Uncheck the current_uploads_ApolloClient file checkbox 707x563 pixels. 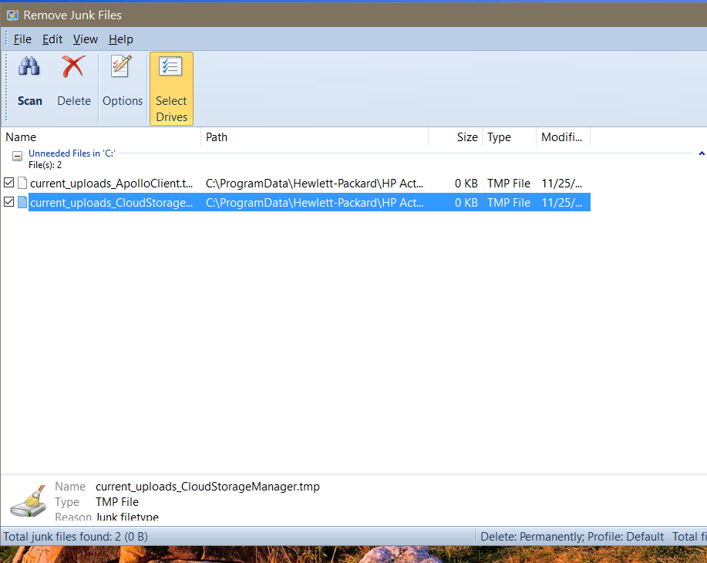[9, 184]
